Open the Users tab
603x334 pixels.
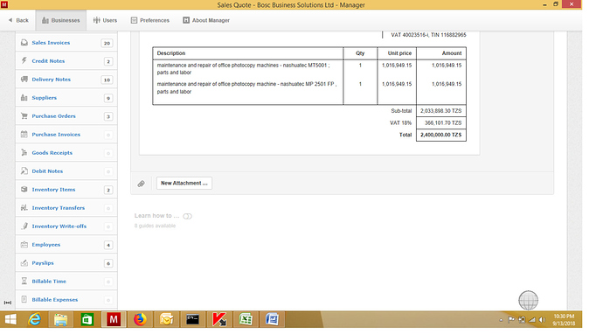pyautogui.click(x=105, y=20)
